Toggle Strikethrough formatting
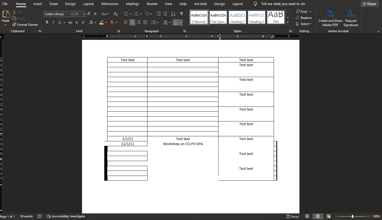 (70, 22)
